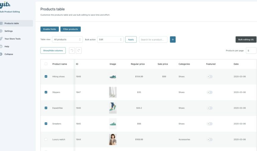This screenshot has height=151, width=257.
Task: Click the Enable fields button
Action: point(50,29)
